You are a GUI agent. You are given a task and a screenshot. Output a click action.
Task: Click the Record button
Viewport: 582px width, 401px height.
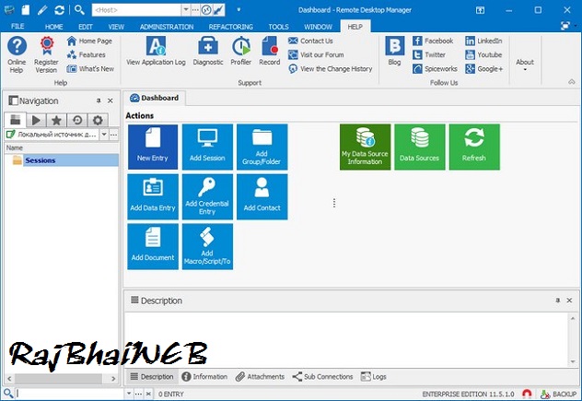click(x=270, y=52)
